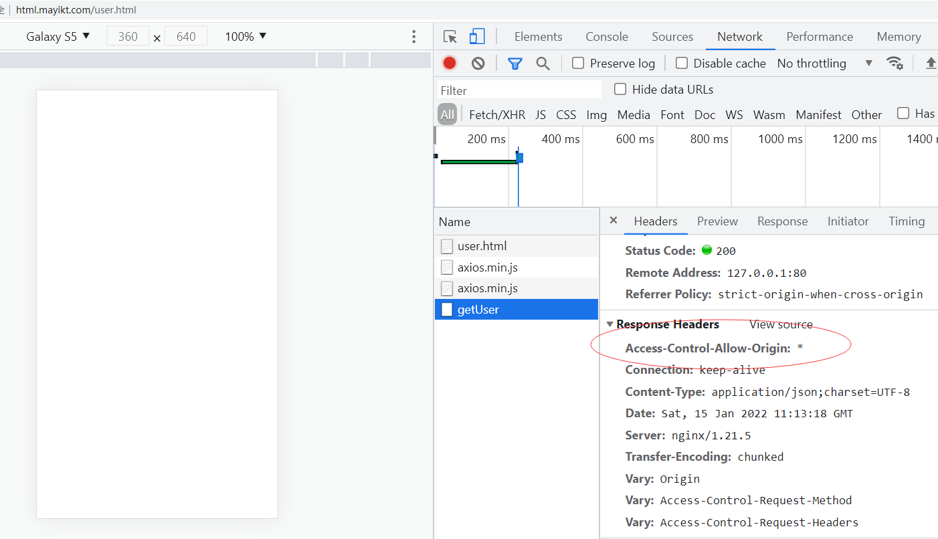Filter requests by Other

coord(866,115)
